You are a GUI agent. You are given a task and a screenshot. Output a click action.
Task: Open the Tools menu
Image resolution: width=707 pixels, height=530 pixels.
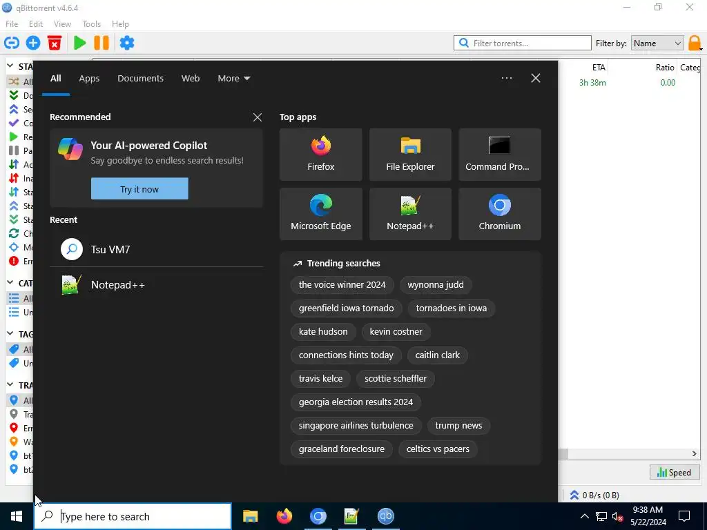[92, 24]
